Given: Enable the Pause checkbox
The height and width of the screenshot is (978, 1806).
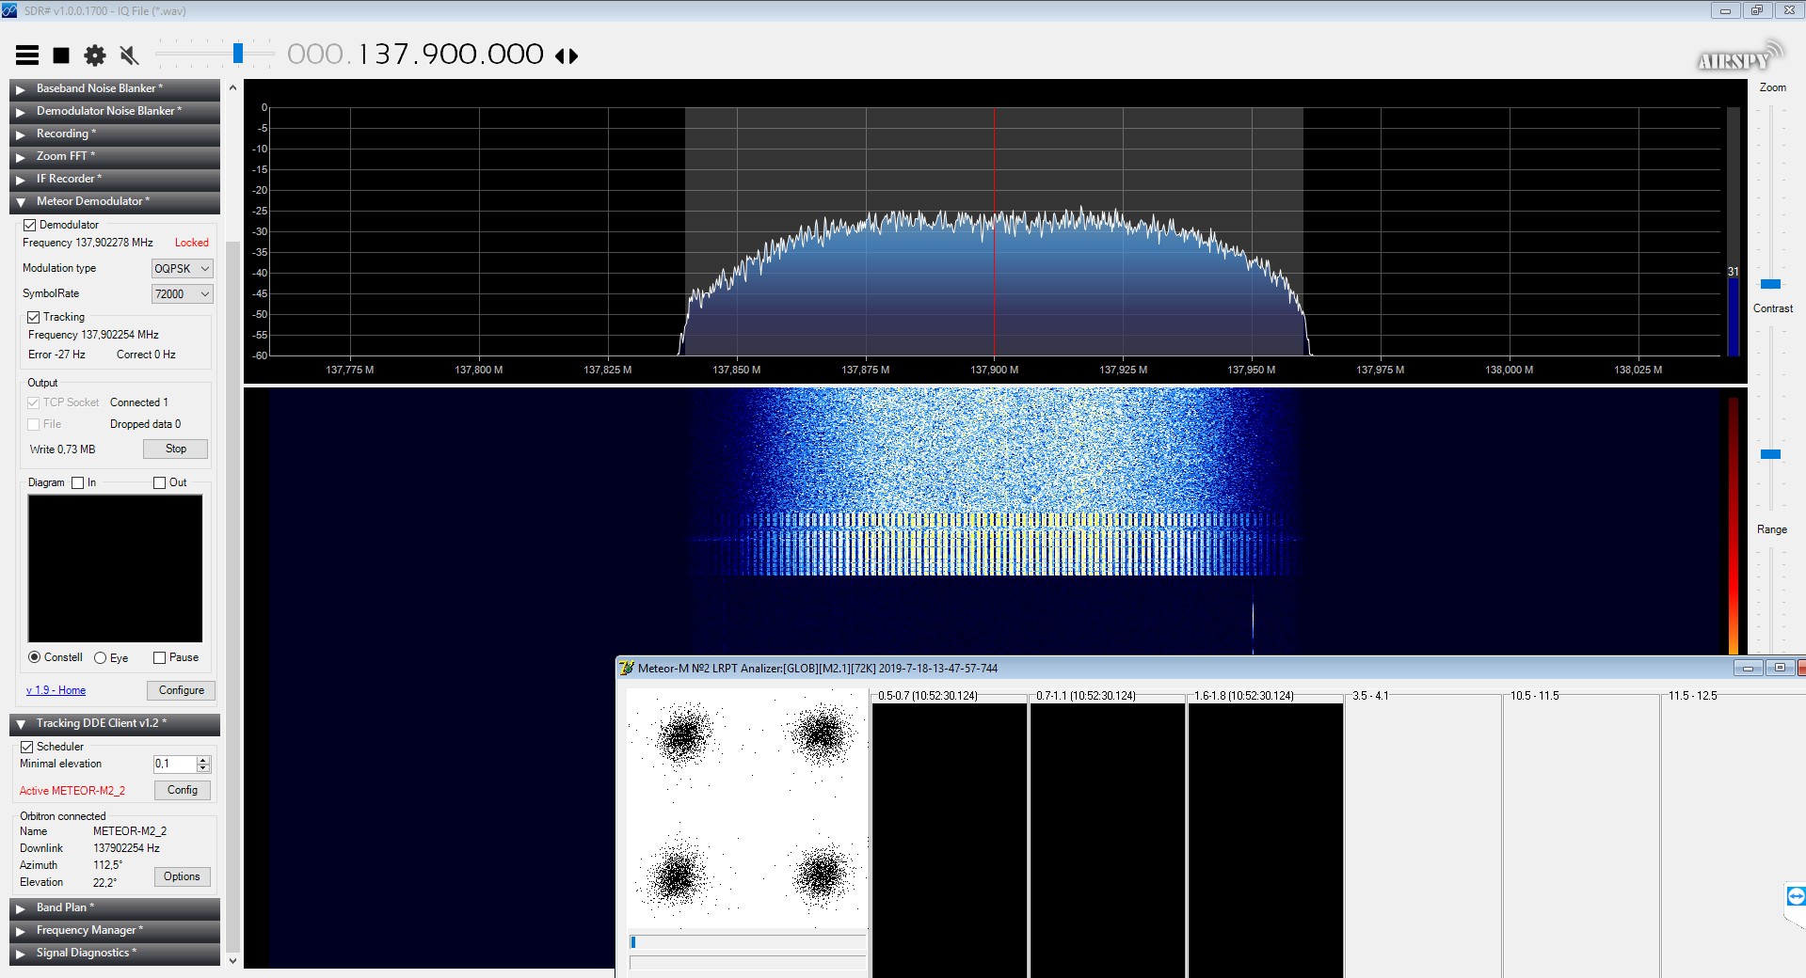Looking at the screenshot, I should [159, 657].
